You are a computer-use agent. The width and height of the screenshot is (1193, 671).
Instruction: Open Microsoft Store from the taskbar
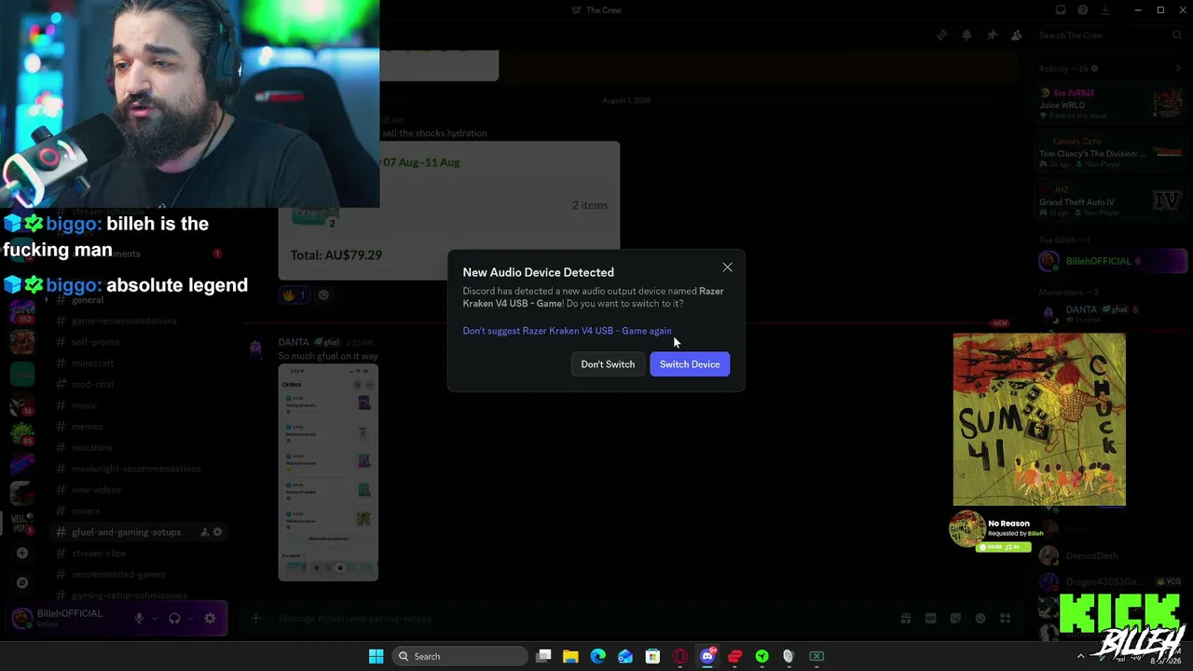[x=652, y=656]
